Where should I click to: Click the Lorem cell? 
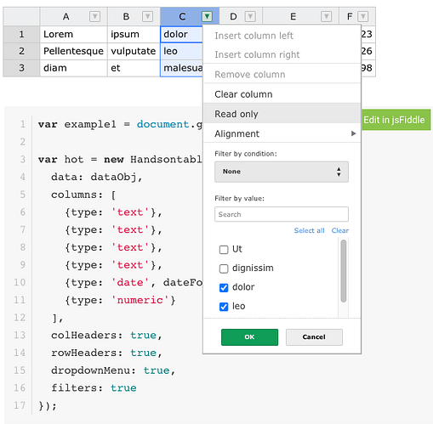[73, 34]
